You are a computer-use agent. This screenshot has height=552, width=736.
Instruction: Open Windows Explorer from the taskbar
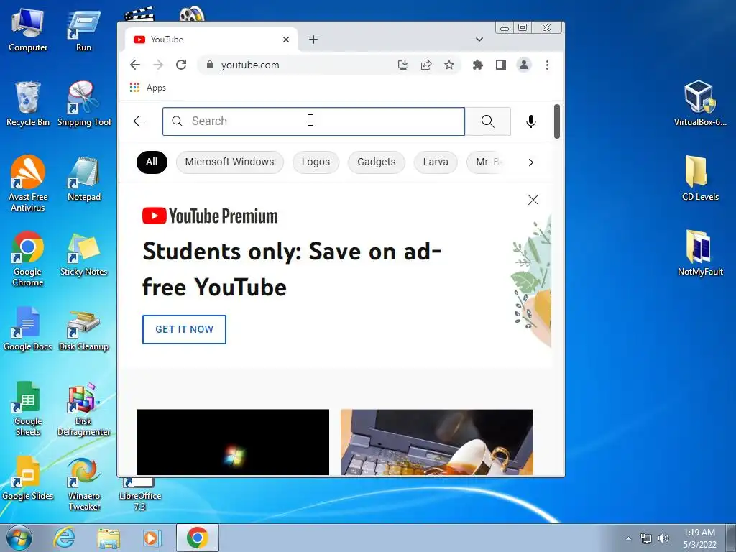click(x=109, y=538)
